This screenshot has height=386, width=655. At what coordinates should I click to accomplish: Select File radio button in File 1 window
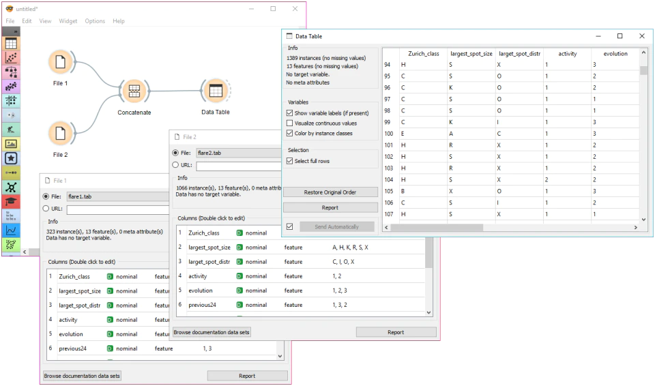coord(46,196)
